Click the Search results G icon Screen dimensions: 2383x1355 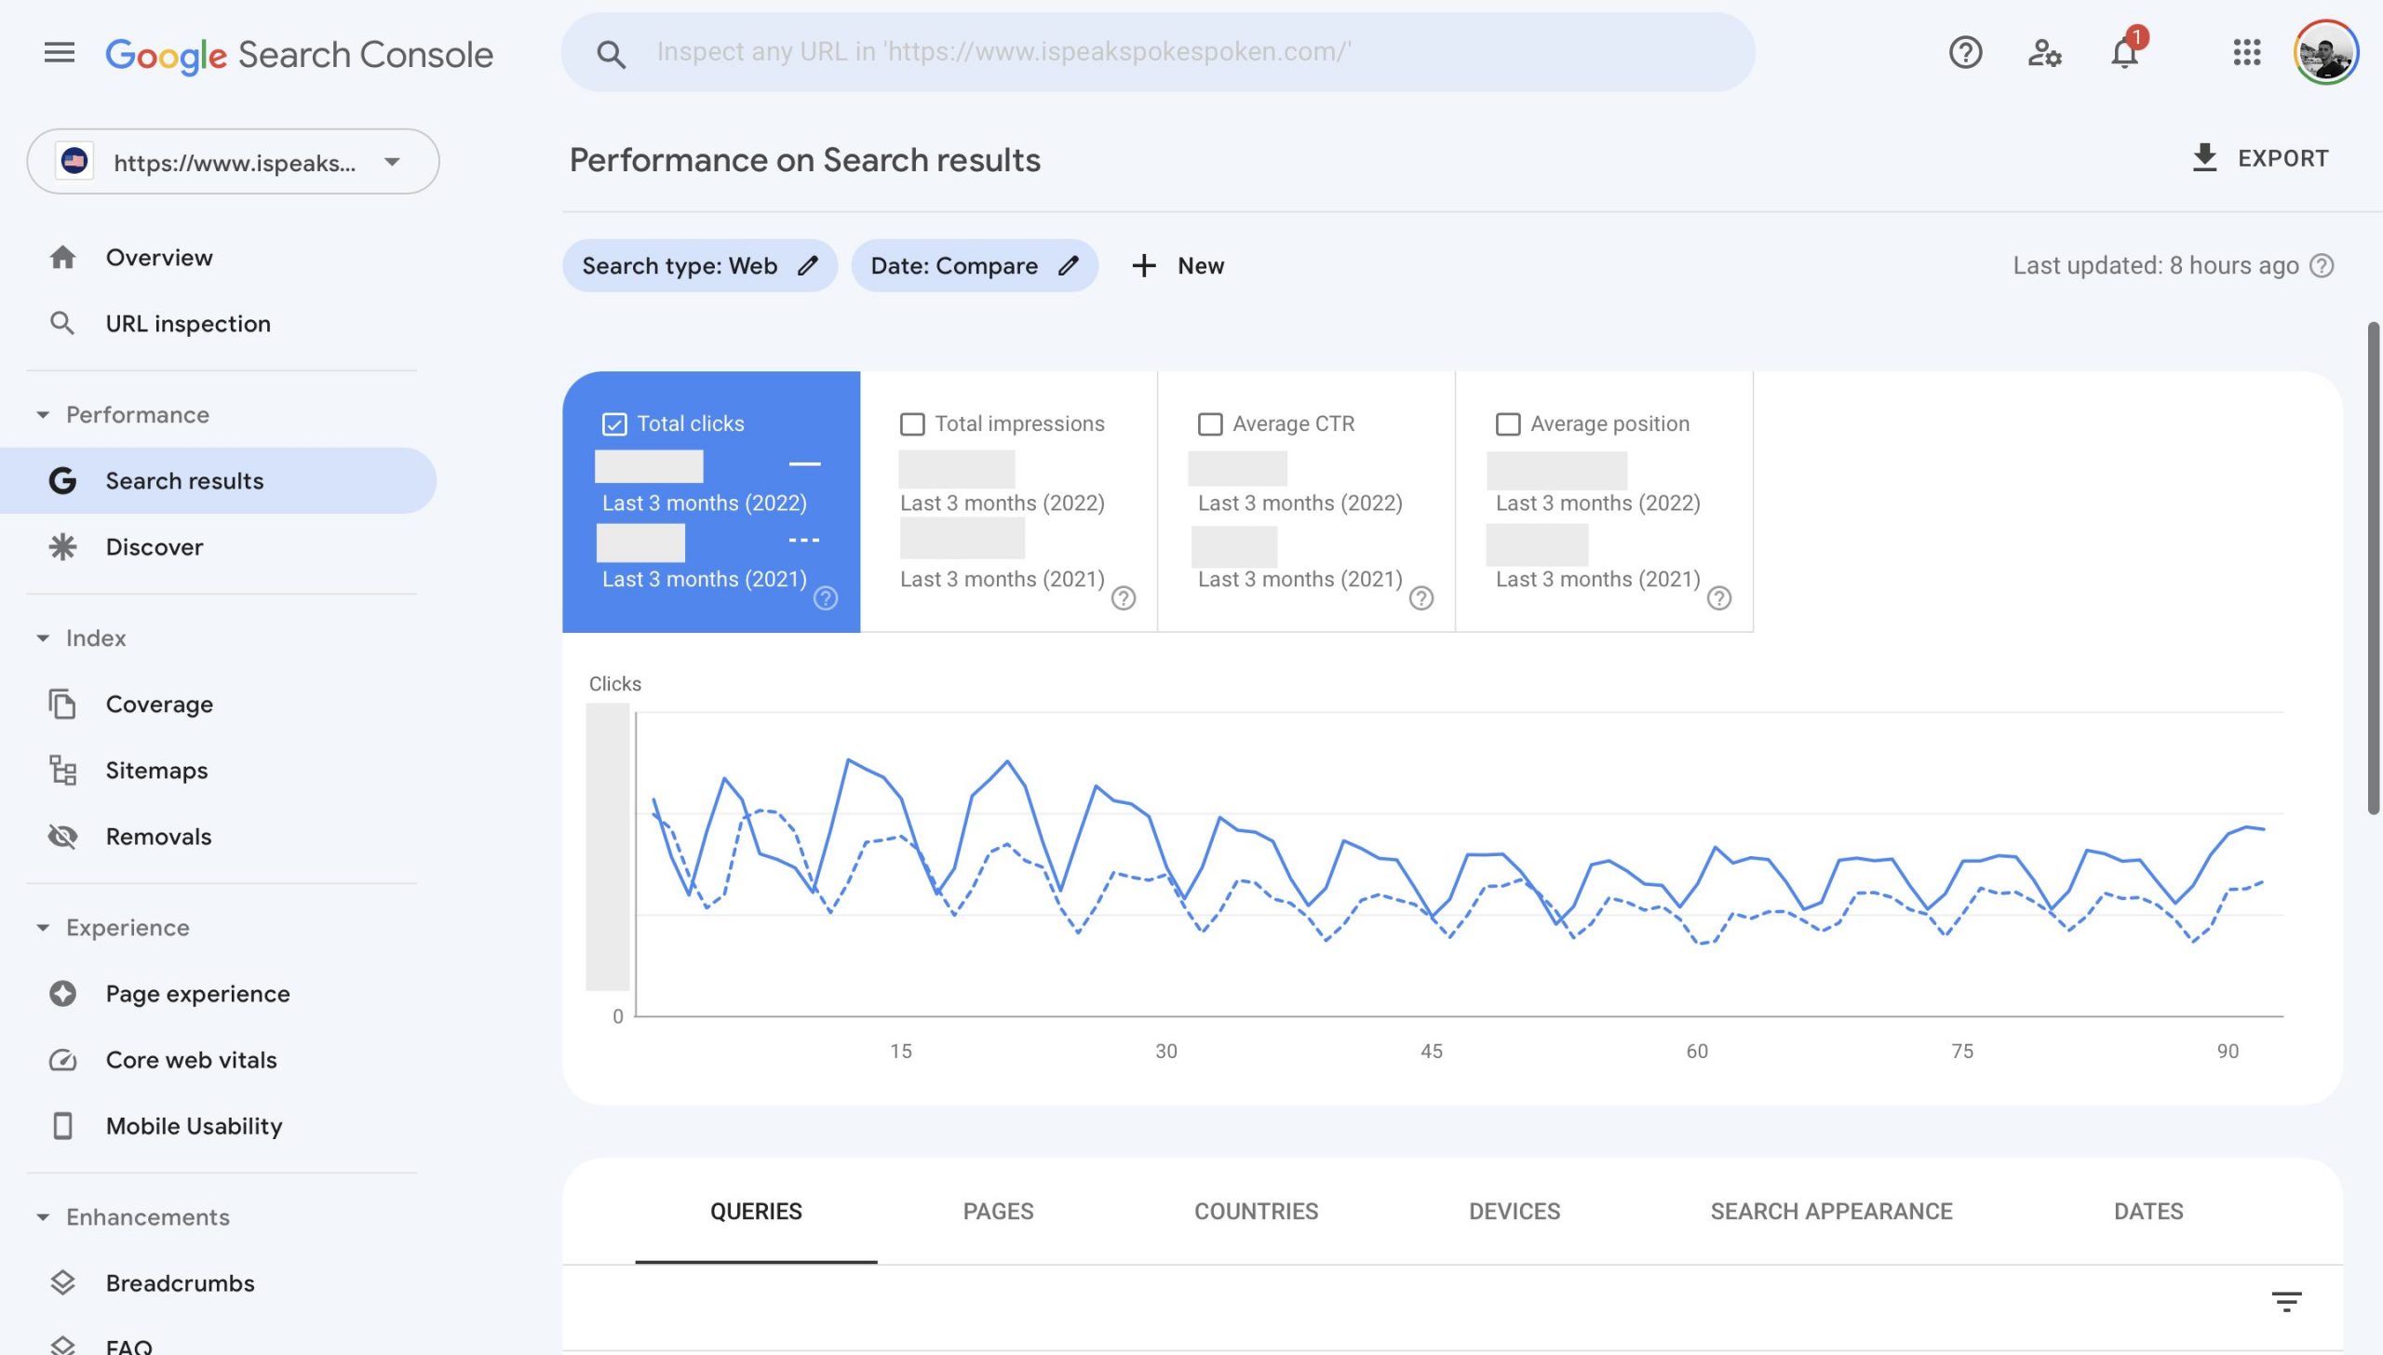point(62,480)
